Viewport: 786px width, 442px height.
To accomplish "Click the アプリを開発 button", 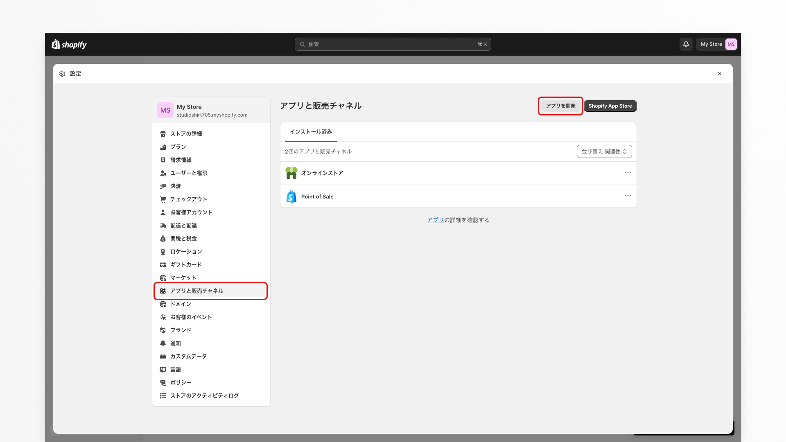I will [560, 106].
